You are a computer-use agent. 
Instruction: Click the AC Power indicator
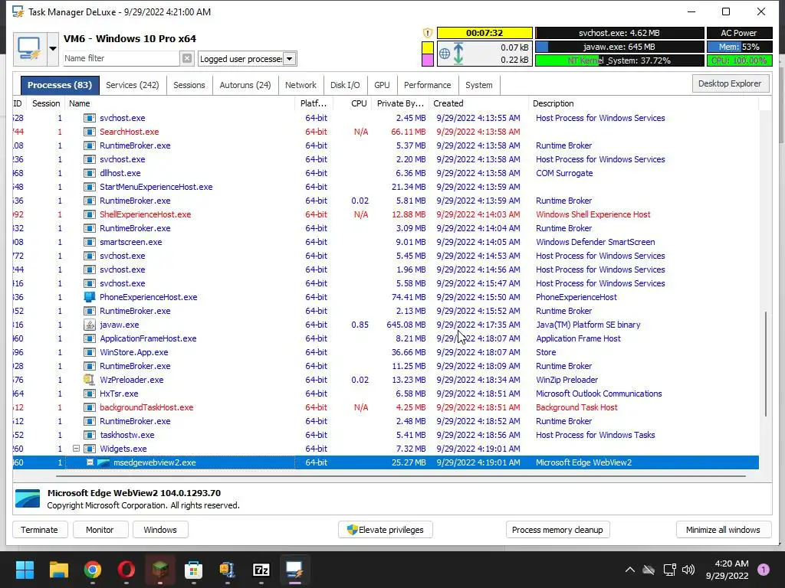click(x=739, y=33)
